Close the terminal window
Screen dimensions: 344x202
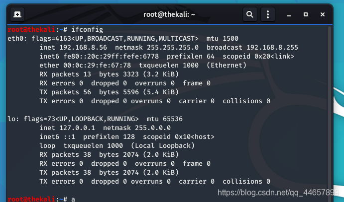point(322,14)
